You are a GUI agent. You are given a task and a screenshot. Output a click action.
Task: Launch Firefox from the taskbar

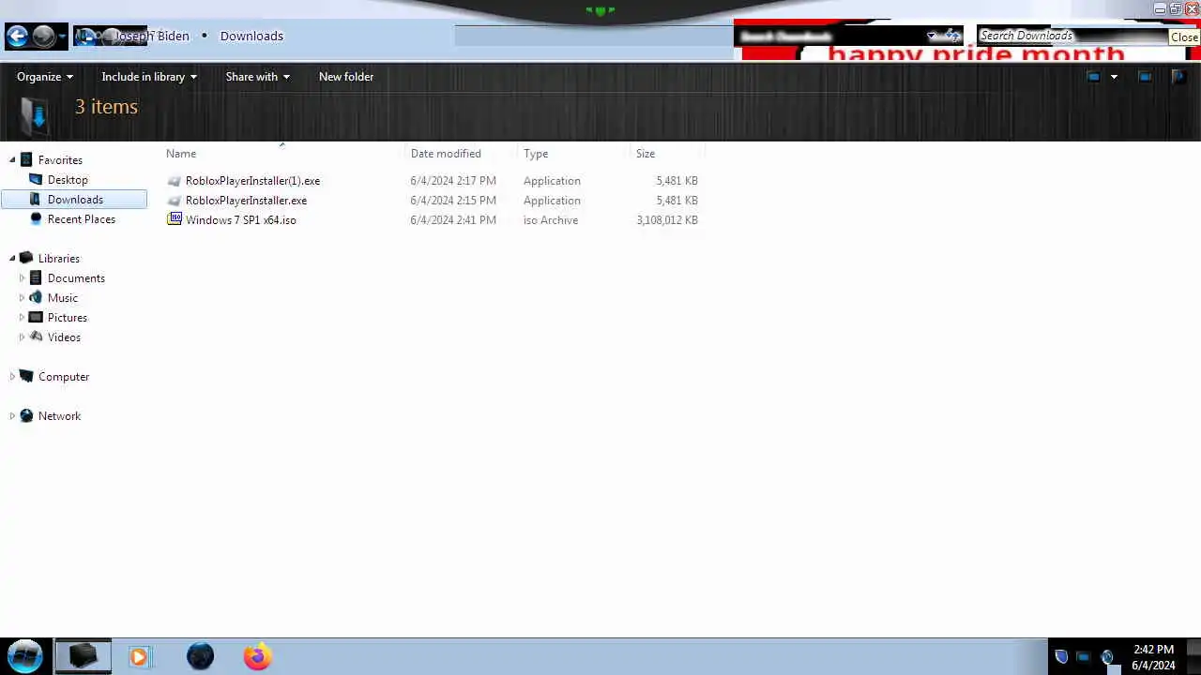[257, 656]
